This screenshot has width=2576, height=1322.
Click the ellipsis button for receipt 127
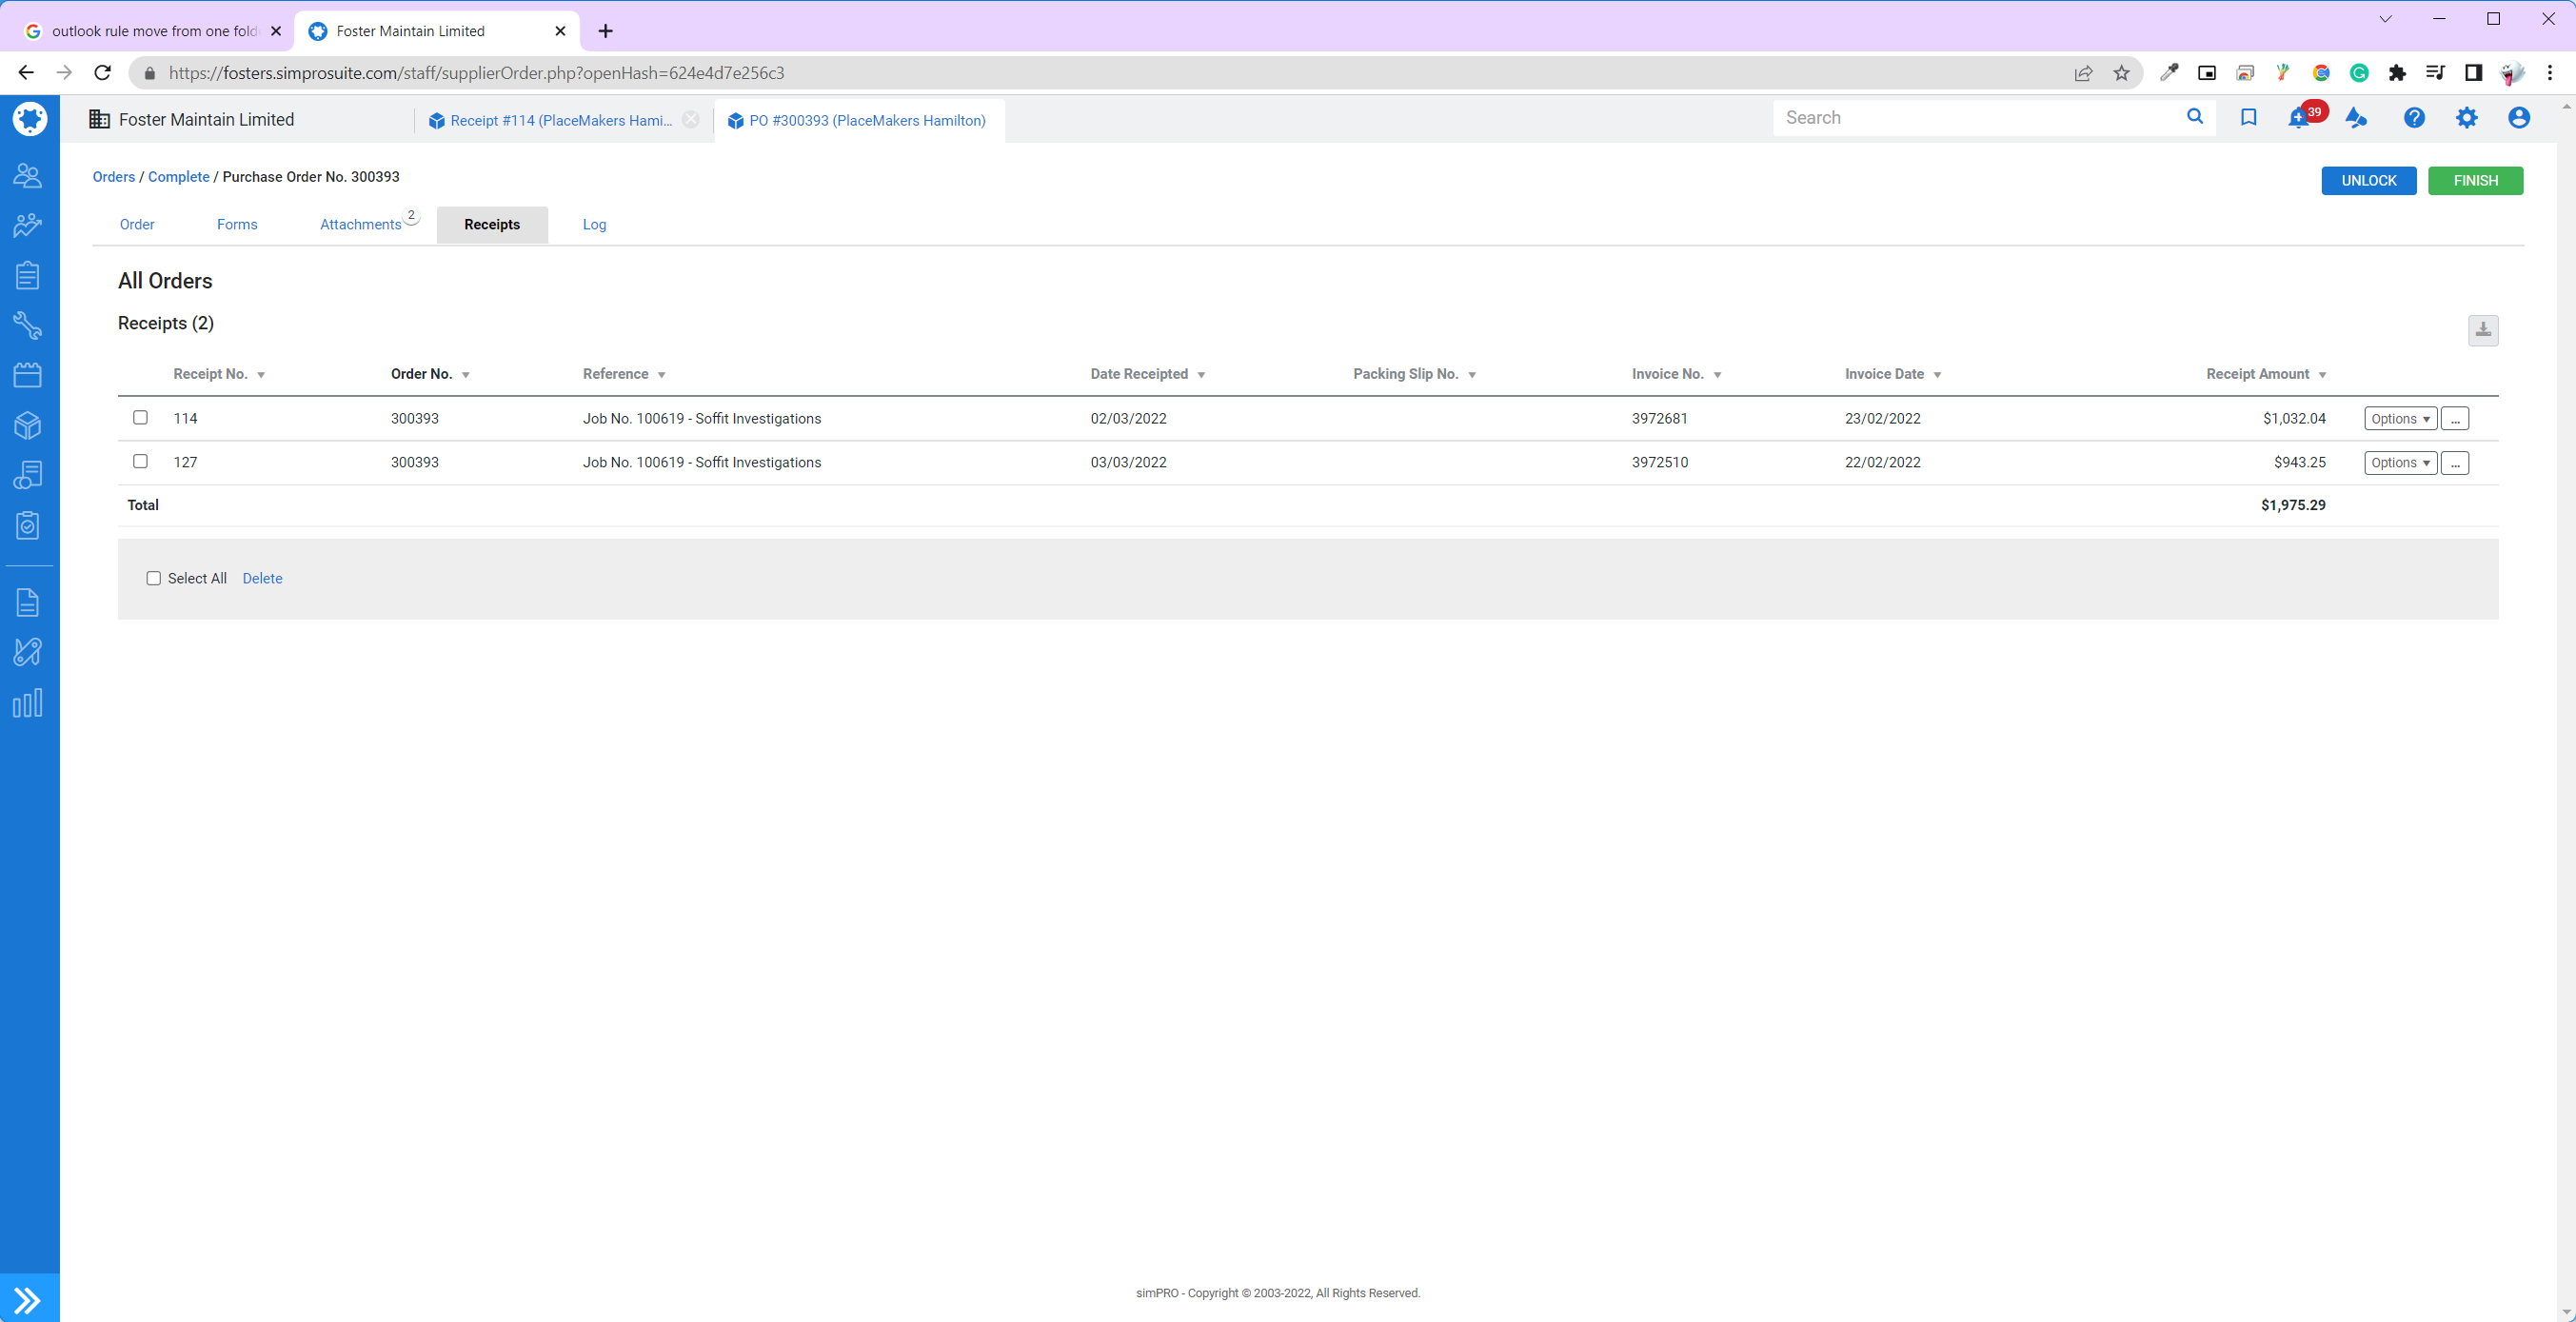[x=2455, y=463]
